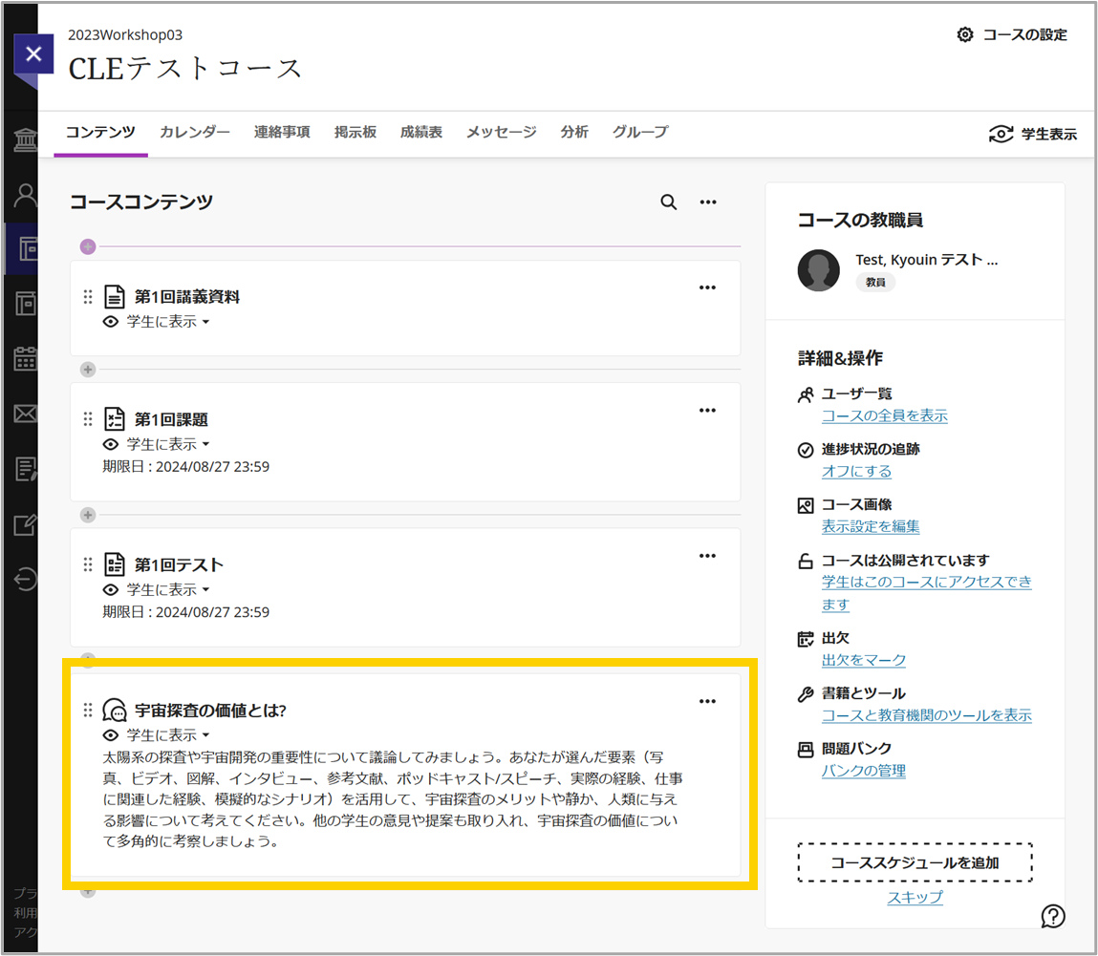Open the 第1回テスト item title
The width and height of the screenshot is (1098, 956).
pos(180,564)
